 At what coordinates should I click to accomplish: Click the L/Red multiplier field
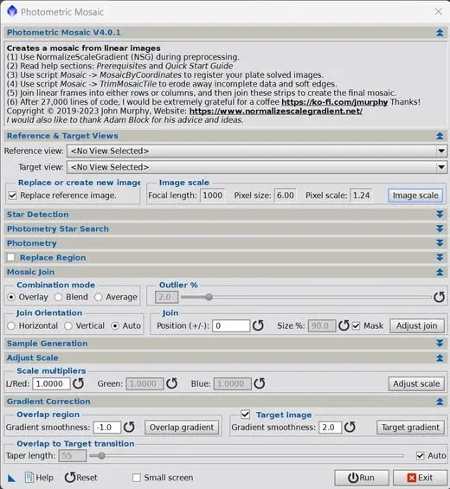51,383
